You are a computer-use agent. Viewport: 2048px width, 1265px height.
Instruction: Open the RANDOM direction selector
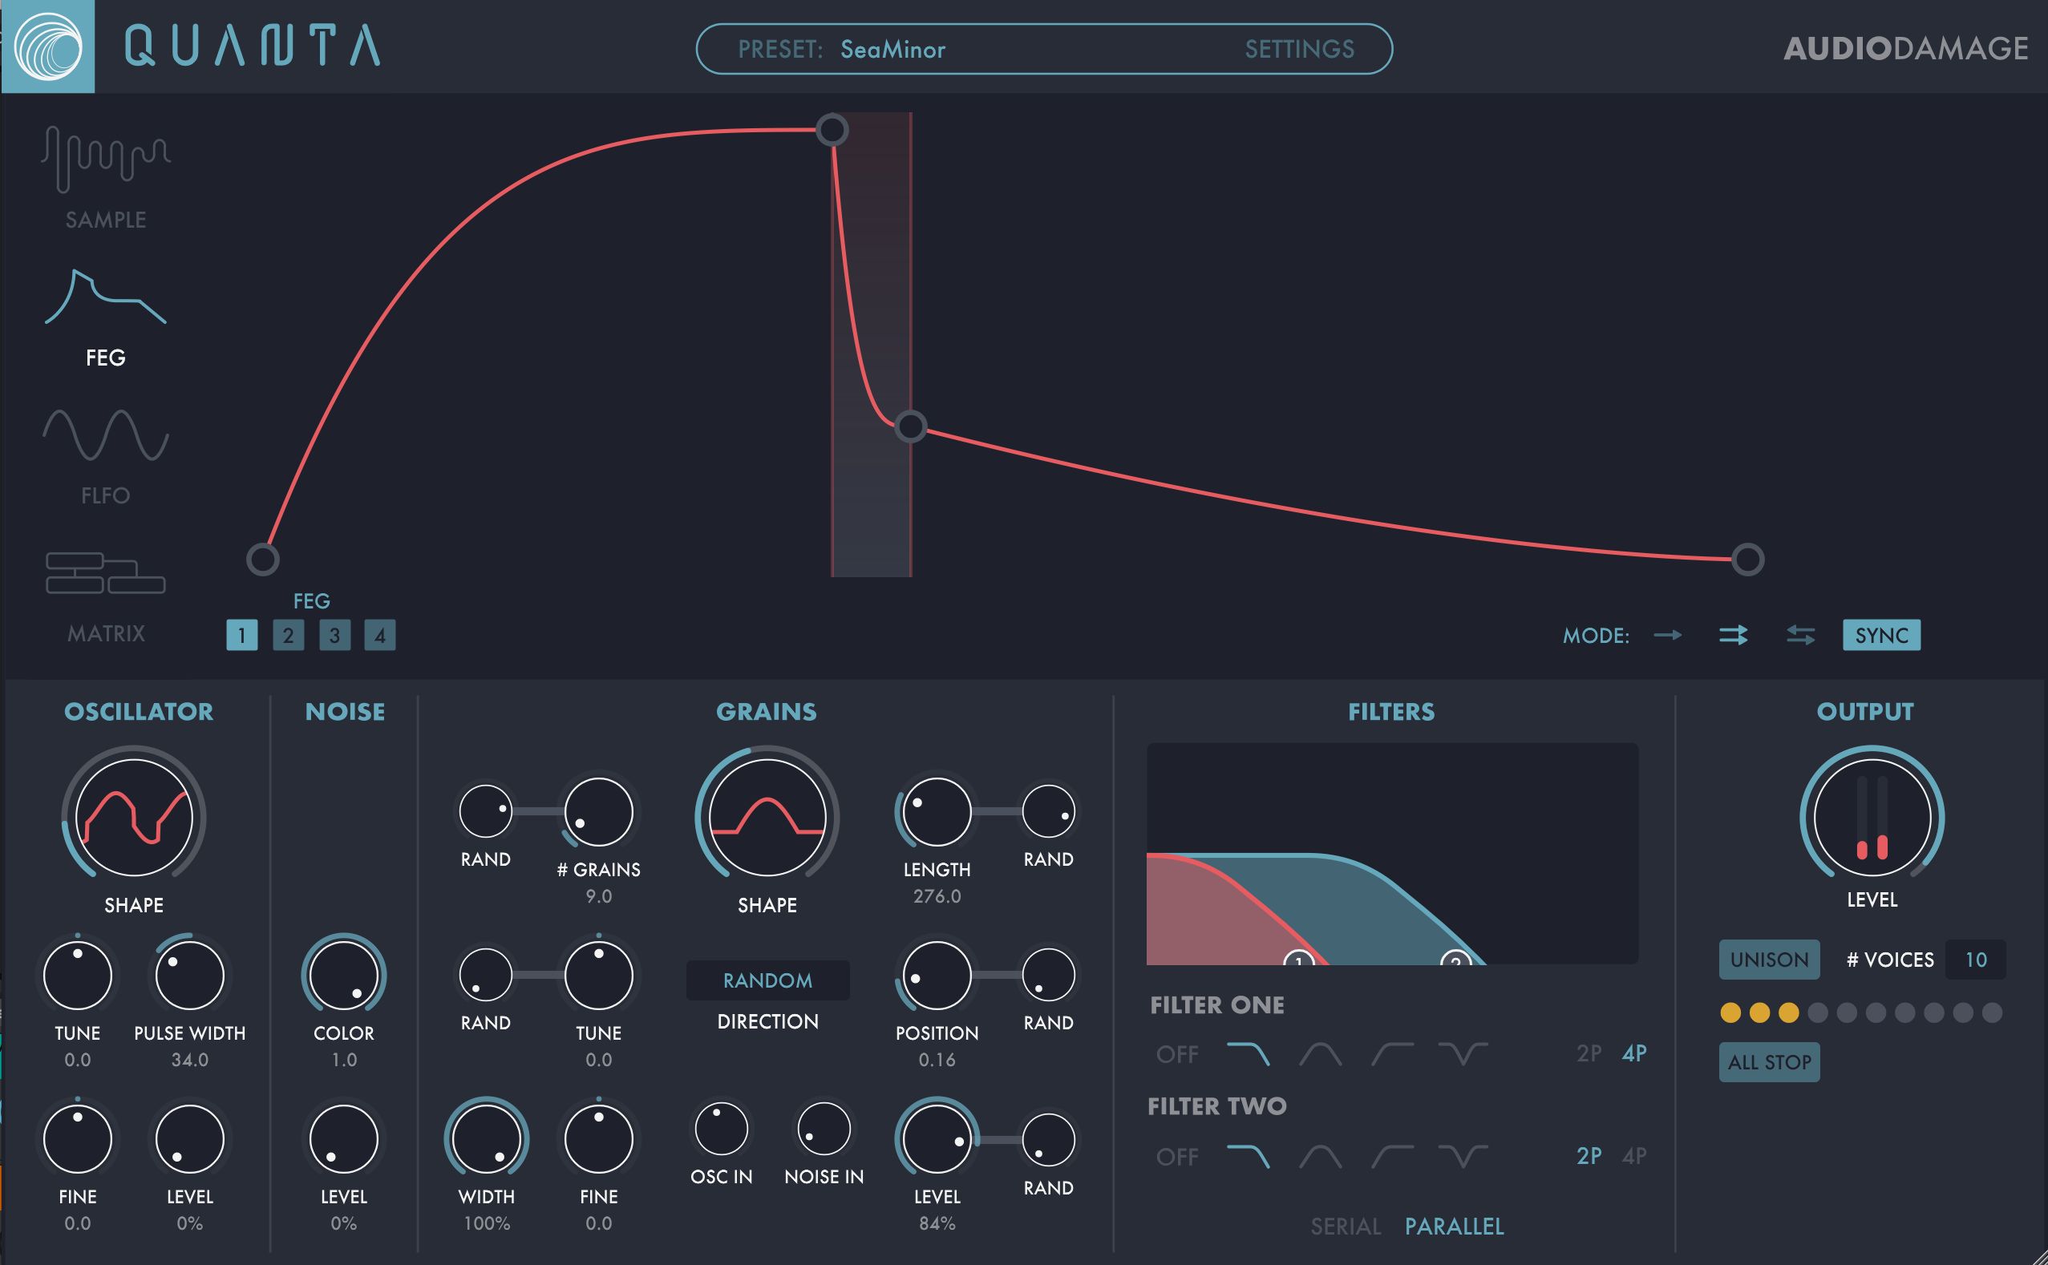click(767, 980)
